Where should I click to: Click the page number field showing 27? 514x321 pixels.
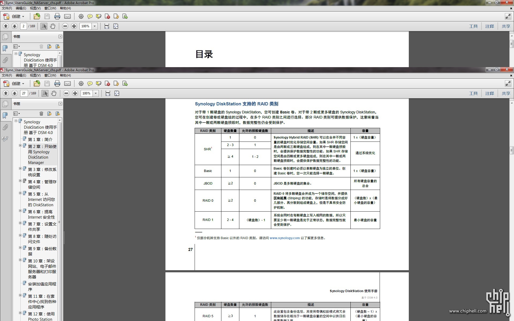[24, 93]
